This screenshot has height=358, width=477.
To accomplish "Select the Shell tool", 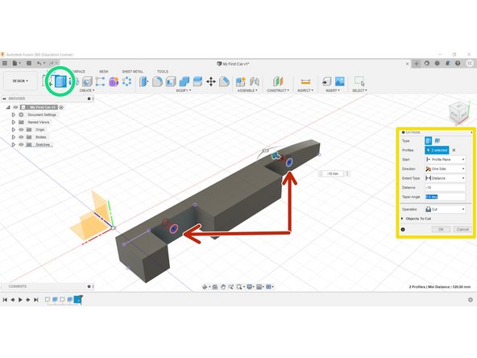I will click(171, 81).
